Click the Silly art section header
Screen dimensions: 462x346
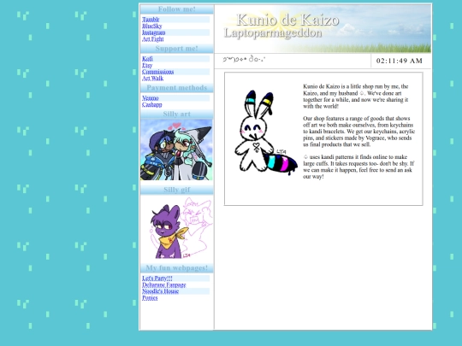coord(177,114)
